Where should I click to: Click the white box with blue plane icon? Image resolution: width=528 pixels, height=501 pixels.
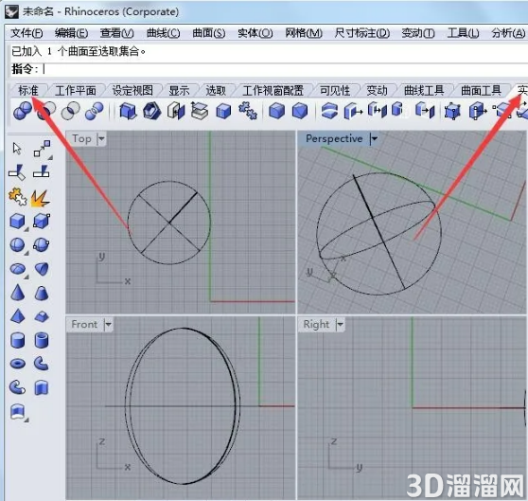point(176,111)
